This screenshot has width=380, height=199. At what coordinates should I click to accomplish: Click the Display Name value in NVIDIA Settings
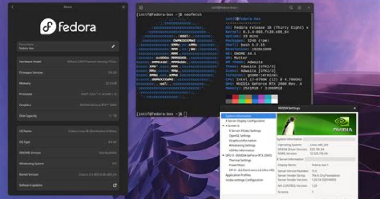320,165
